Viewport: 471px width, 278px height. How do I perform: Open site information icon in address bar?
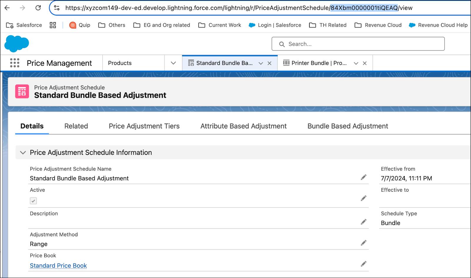click(x=57, y=8)
